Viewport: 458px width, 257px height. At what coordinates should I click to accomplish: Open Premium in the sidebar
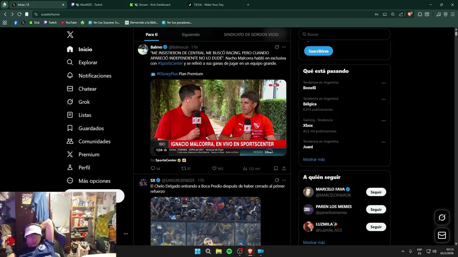point(83,155)
